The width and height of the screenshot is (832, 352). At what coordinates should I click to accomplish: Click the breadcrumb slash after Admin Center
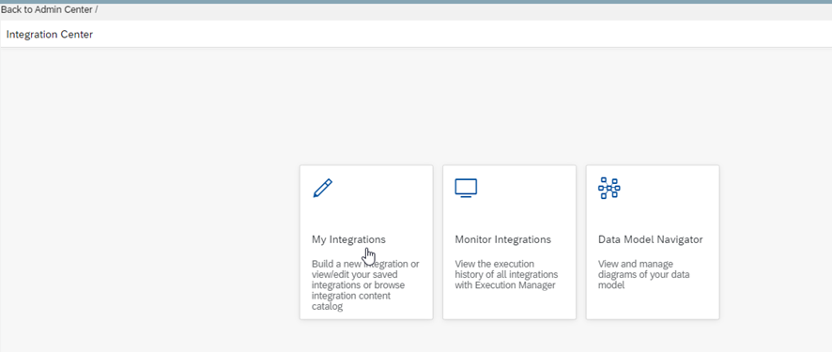(96, 9)
